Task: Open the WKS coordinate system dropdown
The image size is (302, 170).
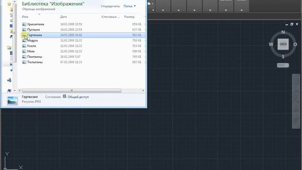Action: point(283,65)
